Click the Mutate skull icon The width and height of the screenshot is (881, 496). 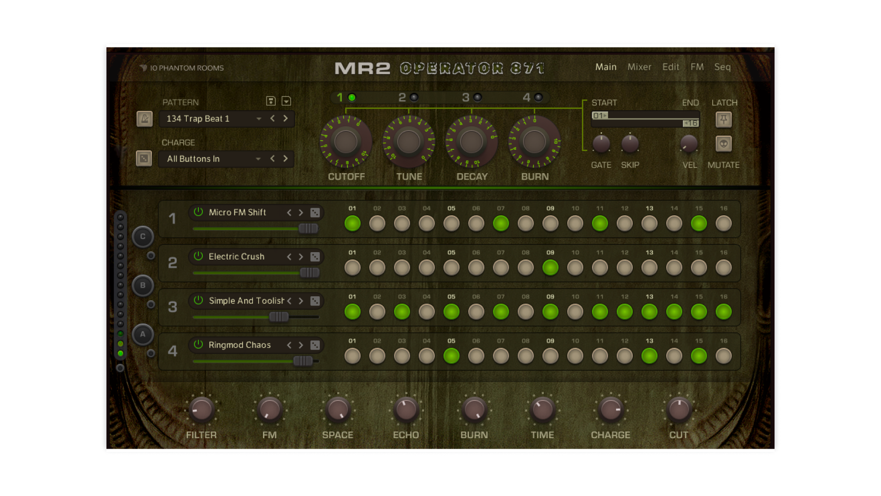(724, 144)
